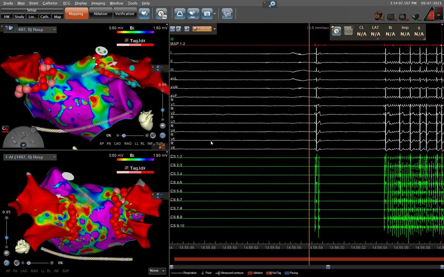The height and width of the screenshot is (277, 444).
Task: Click the Mapping mode button
Action: click(x=76, y=14)
